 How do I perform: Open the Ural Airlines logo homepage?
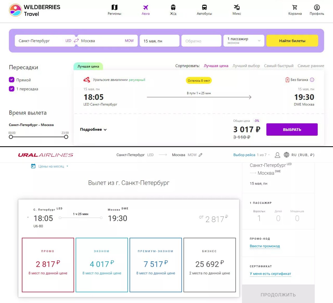(x=46, y=155)
